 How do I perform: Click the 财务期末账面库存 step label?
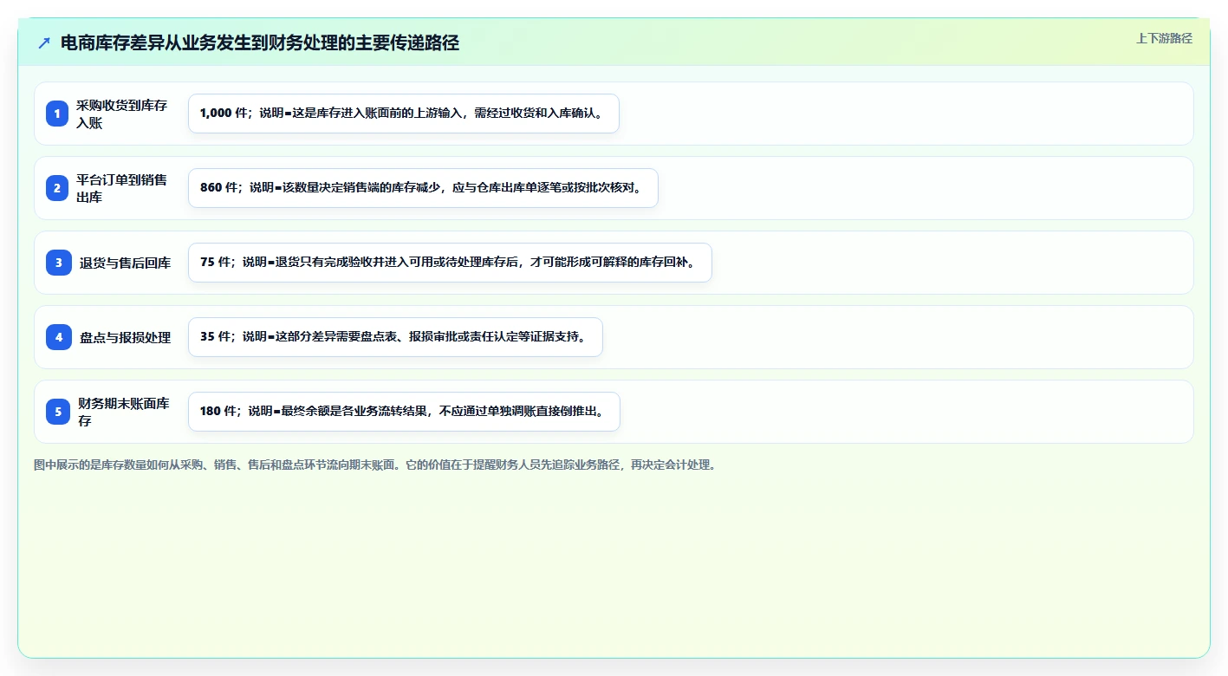[124, 412]
